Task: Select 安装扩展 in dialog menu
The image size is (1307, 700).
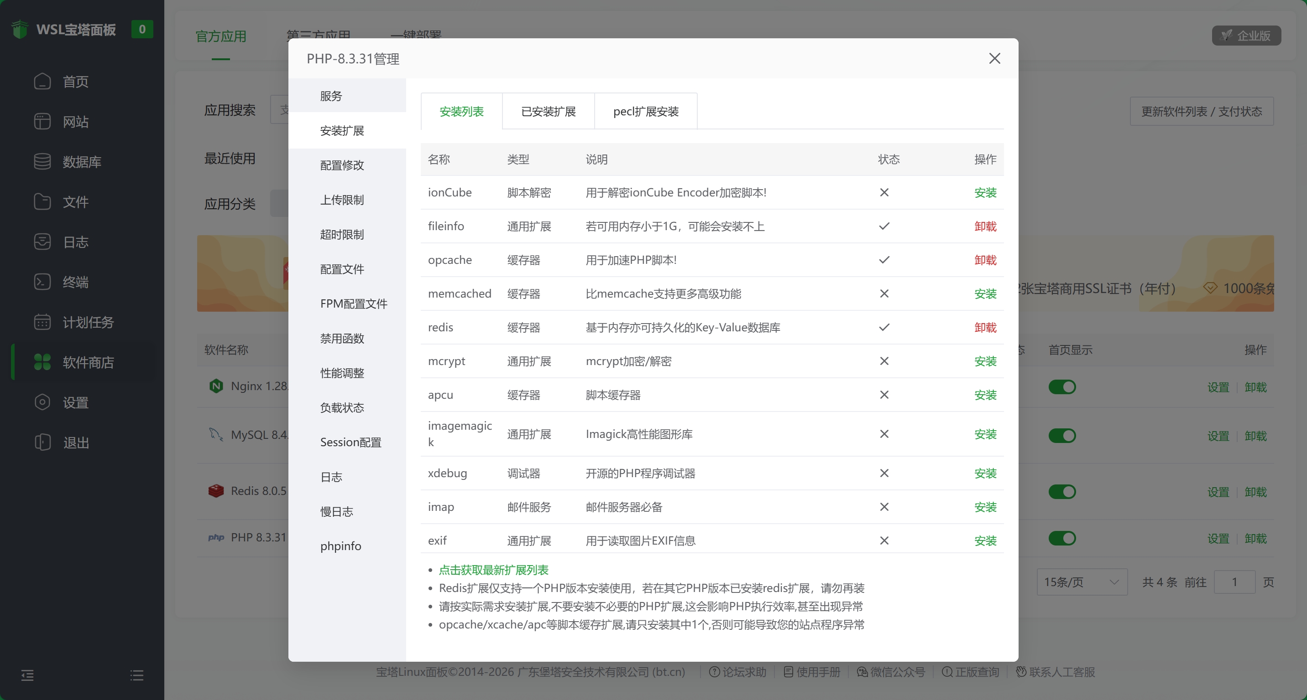Action: [347, 131]
